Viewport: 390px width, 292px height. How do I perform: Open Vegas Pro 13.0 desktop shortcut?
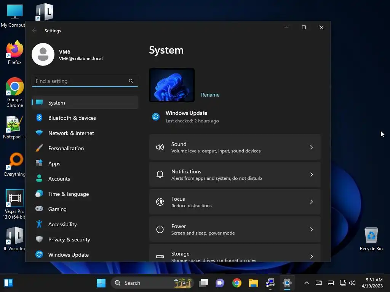click(14, 204)
